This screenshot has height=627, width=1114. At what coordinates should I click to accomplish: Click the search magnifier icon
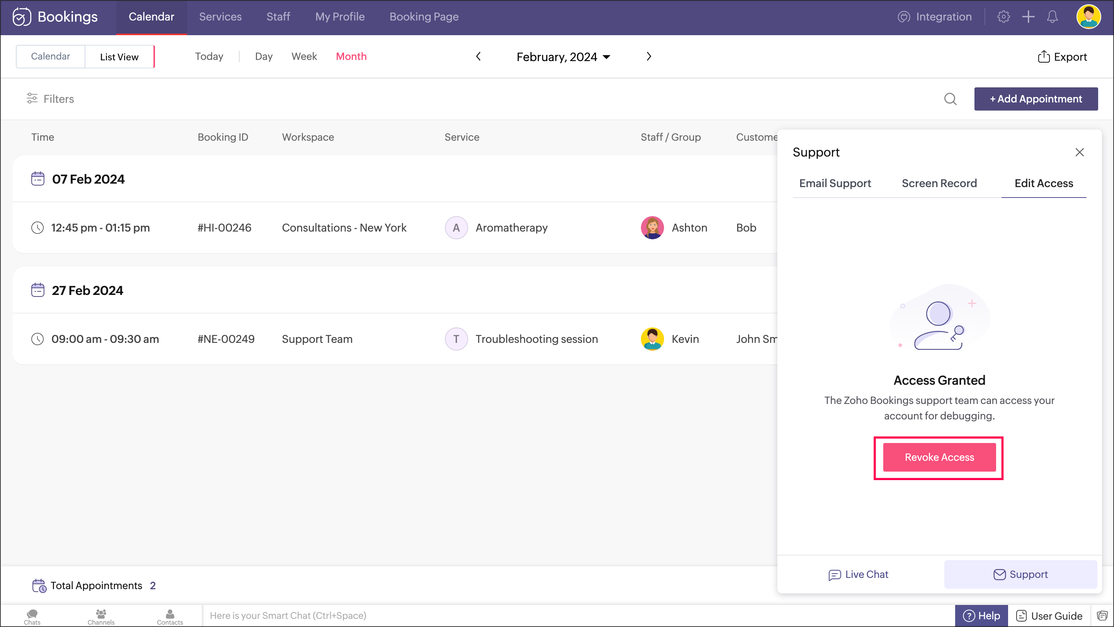click(x=950, y=99)
